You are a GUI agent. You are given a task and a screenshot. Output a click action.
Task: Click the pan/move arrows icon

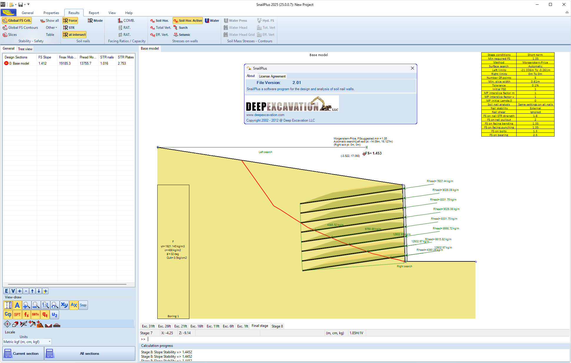[7, 324]
